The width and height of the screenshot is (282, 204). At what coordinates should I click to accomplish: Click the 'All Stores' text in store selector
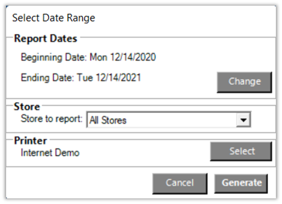tap(108, 120)
